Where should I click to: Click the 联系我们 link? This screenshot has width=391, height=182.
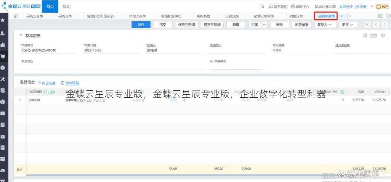click(x=278, y=6)
